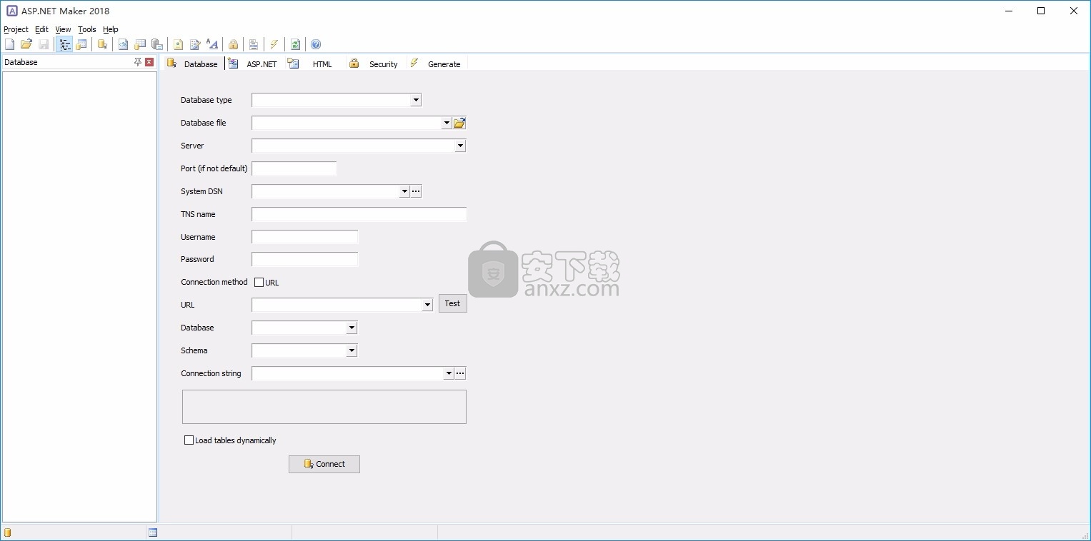Viewport: 1091px width, 541px height.
Task: Click the window resize grip in status bar
Action: [1085, 535]
